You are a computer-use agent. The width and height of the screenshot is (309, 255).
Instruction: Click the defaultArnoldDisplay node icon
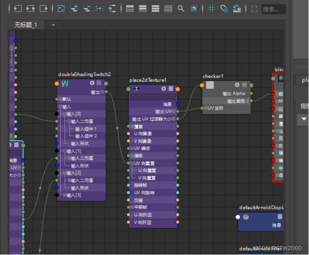click(x=246, y=217)
